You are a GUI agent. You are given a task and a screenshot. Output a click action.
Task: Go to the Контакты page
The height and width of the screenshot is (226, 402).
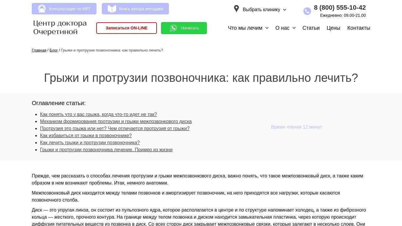tap(358, 28)
